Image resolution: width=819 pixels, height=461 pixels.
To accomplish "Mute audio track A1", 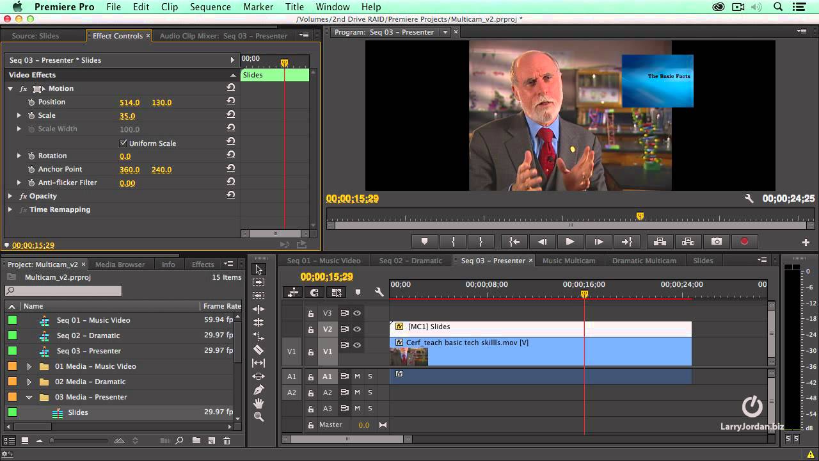I will 357,376.
